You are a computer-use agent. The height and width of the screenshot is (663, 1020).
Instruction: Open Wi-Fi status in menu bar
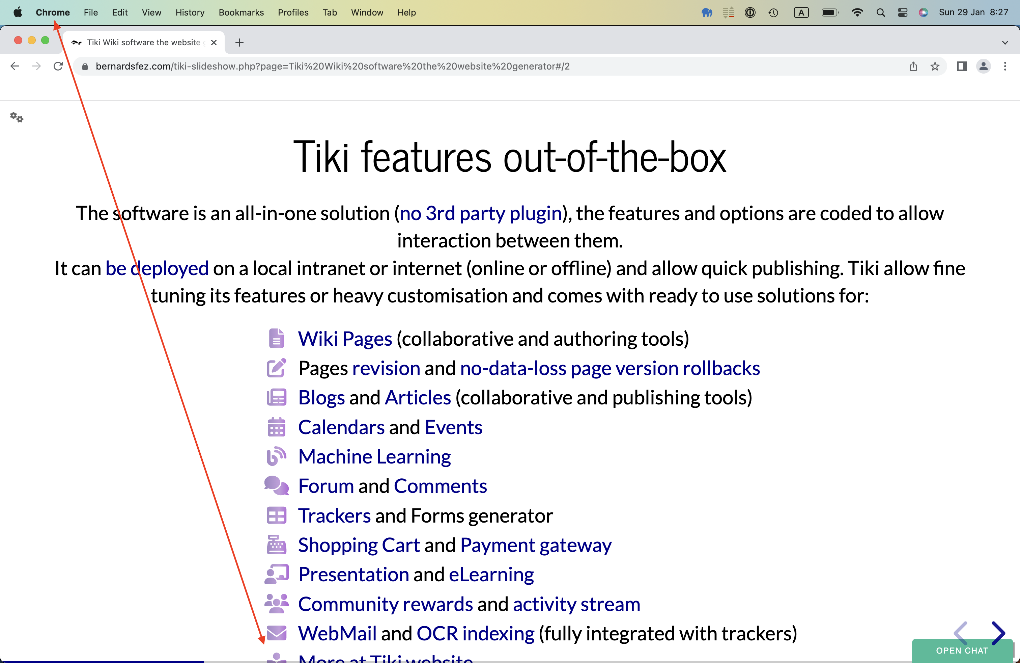pos(857,12)
